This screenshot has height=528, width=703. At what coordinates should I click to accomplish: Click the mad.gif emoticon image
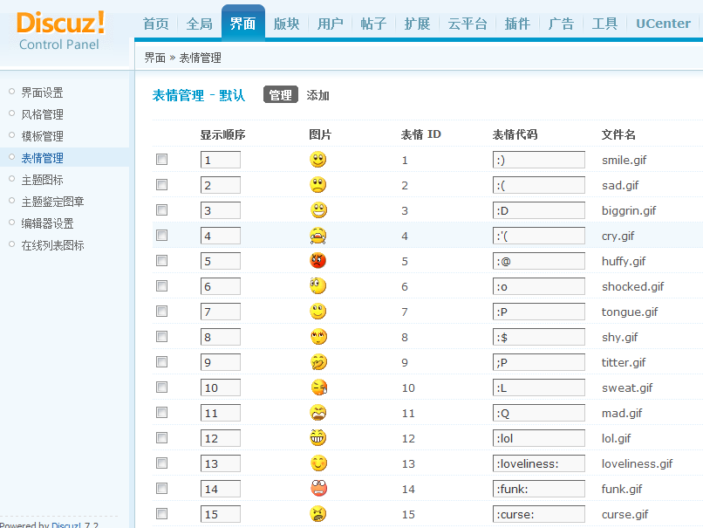pyautogui.click(x=317, y=413)
